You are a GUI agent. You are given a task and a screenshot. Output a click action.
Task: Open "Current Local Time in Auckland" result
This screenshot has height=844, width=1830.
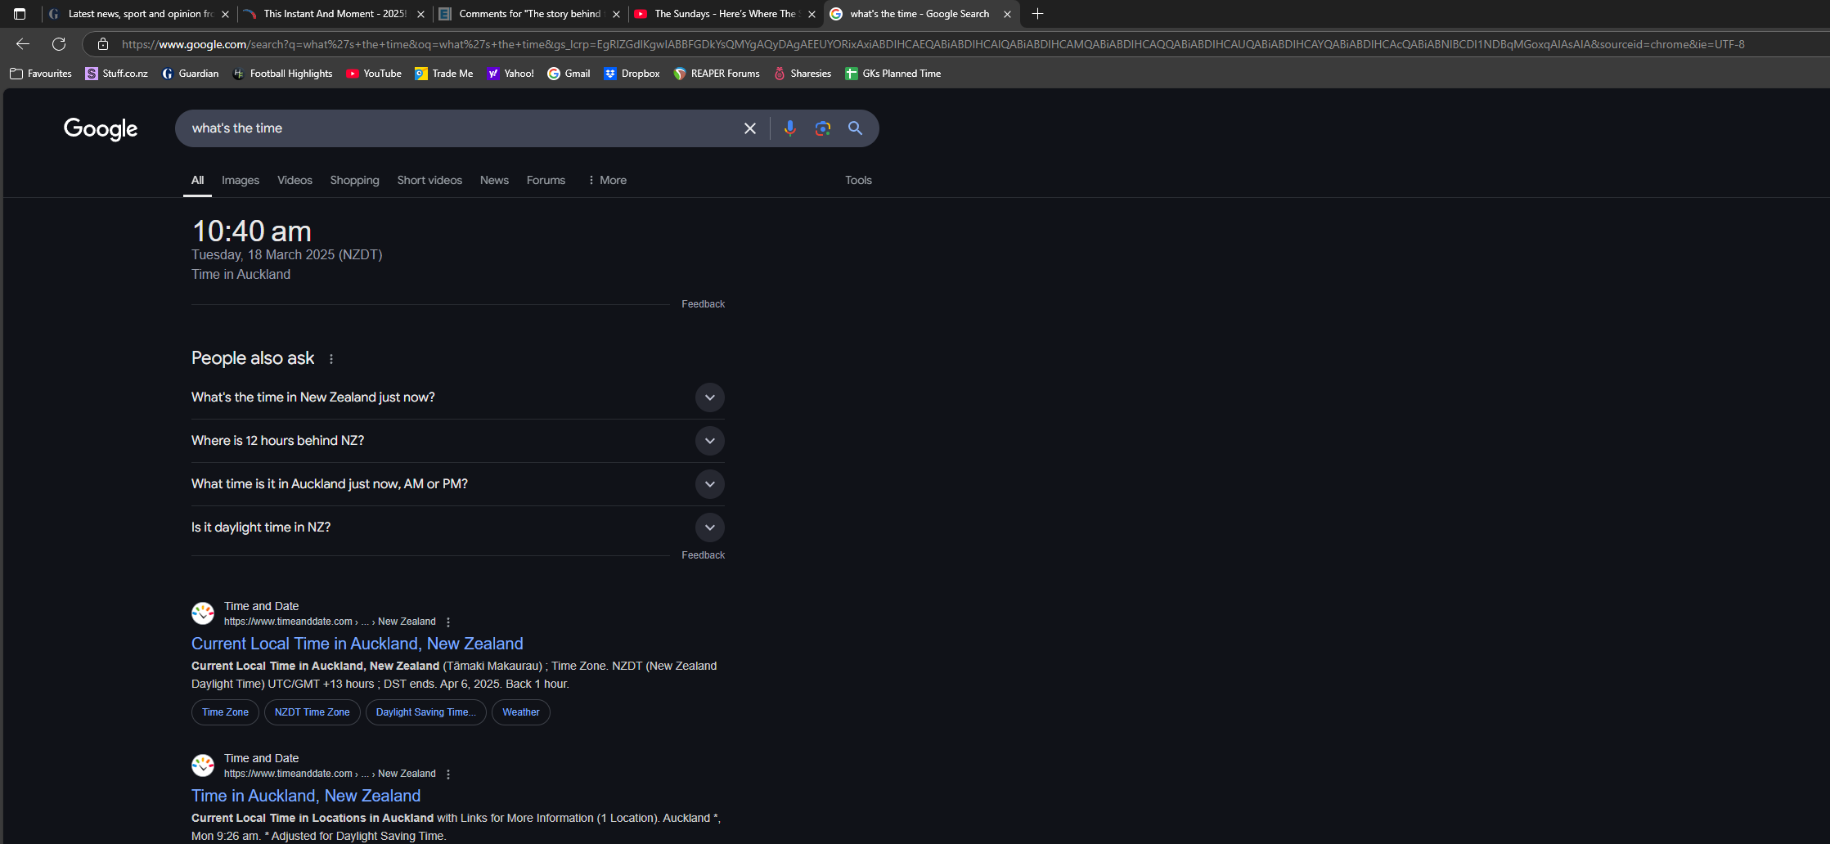pyautogui.click(x=357, y=644)
